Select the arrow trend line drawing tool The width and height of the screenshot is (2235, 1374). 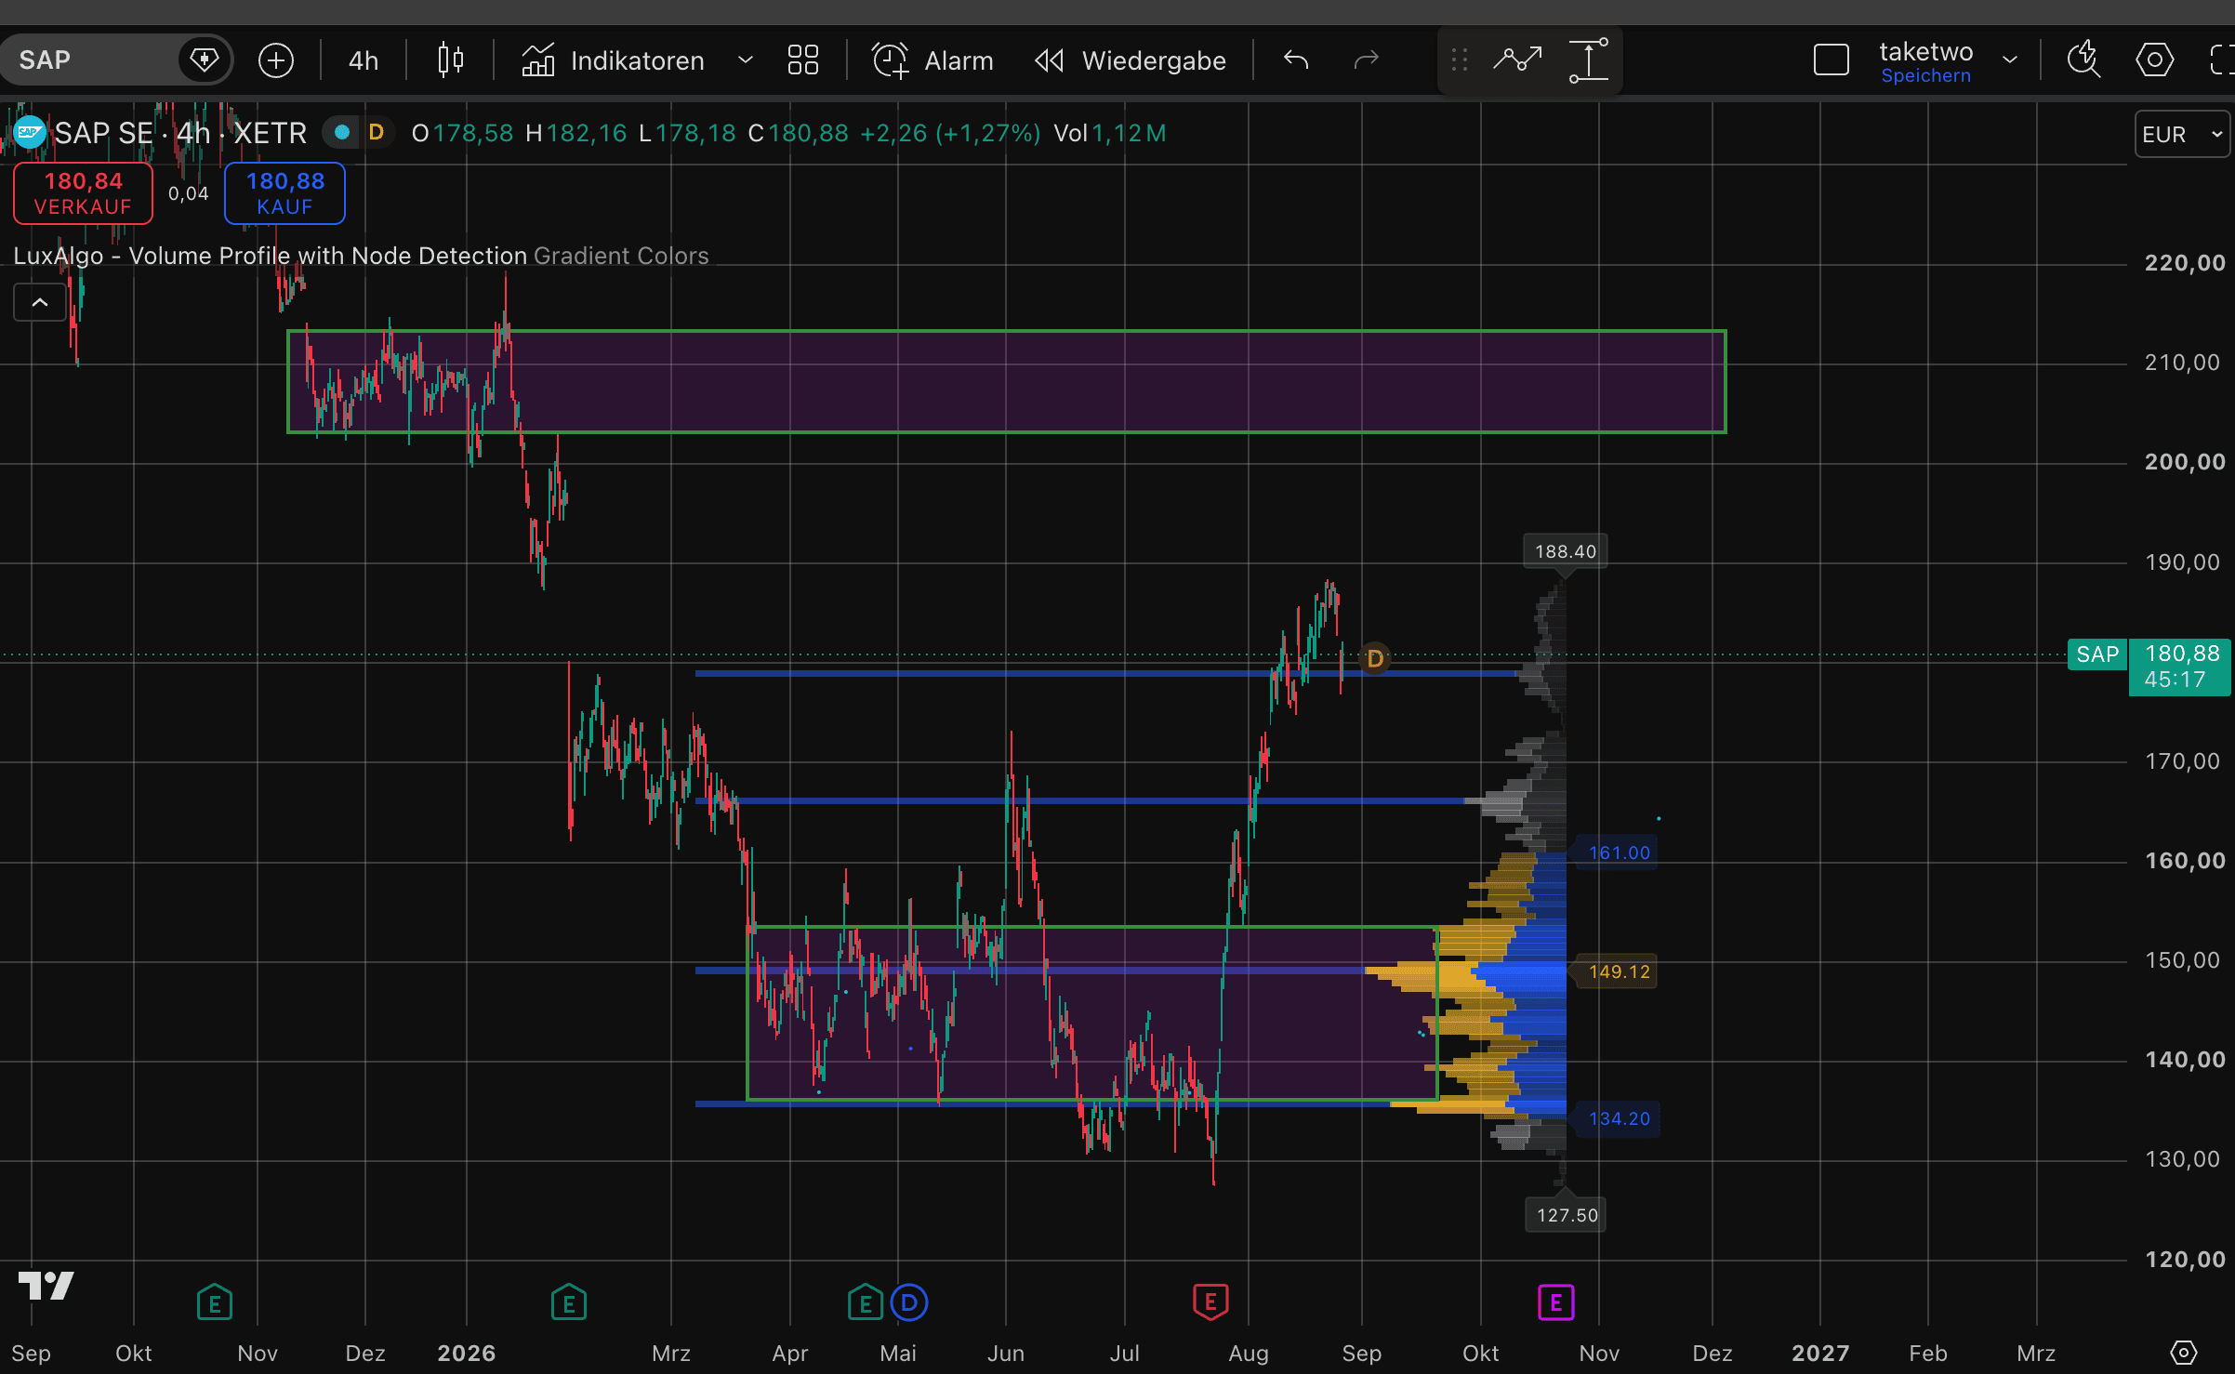(1517, 60)
